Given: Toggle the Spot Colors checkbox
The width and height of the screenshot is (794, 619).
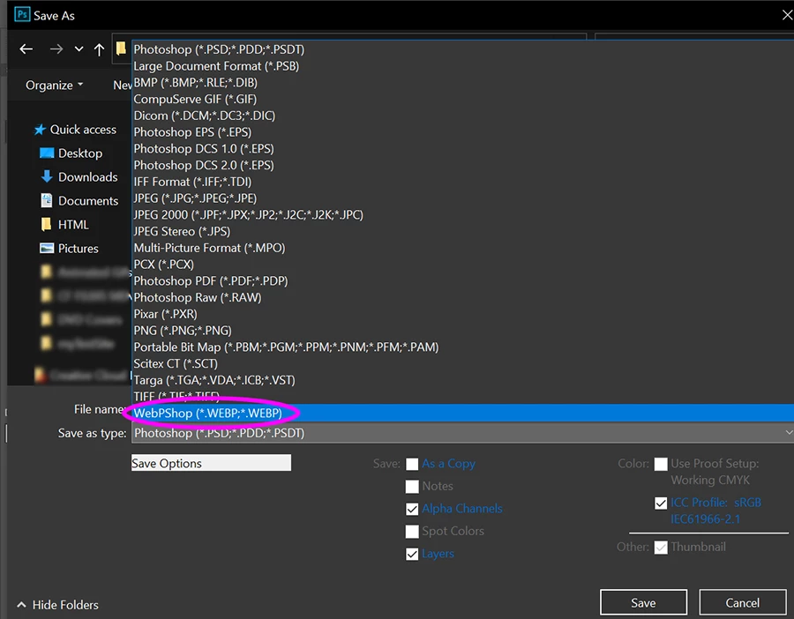Looking at the screenshot, I should 412,532.
